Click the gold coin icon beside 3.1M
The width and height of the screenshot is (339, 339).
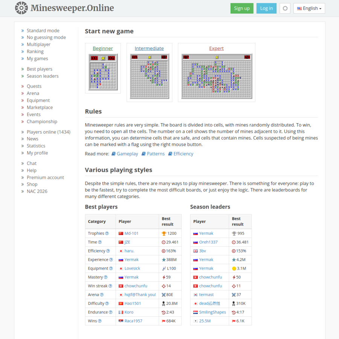click(234, 269)
